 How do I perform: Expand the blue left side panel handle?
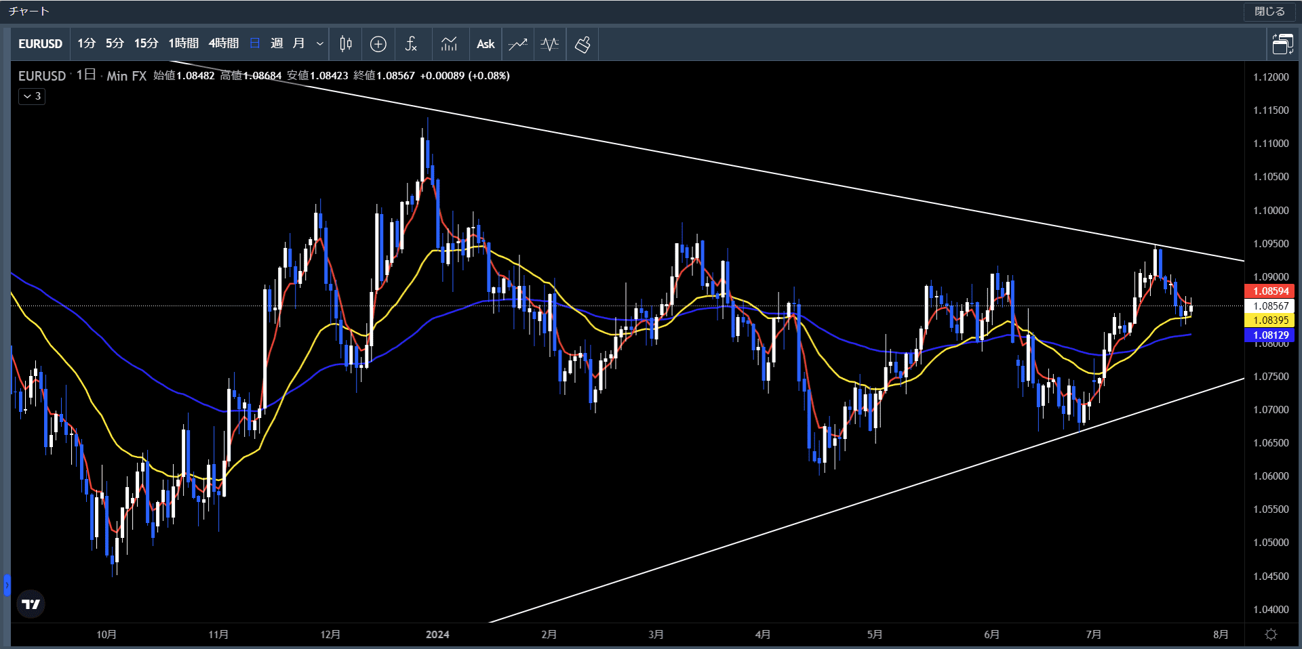click(7, 585)
